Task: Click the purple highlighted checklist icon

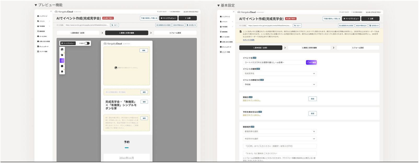Action: click(62, 60)
